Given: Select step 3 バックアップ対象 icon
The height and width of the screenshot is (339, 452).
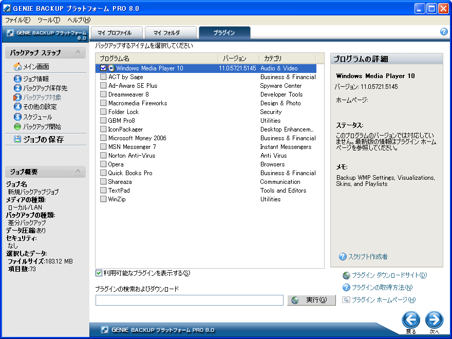Looking at the screenshot, I should 17,98.
